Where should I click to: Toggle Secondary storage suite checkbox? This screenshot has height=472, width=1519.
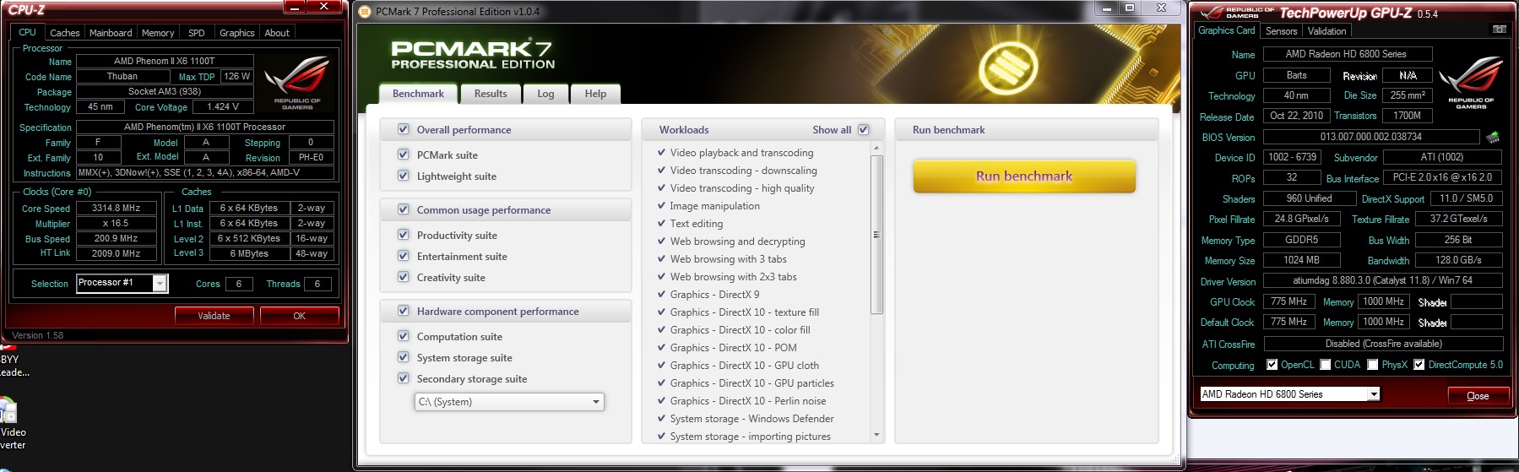(404, 378)
